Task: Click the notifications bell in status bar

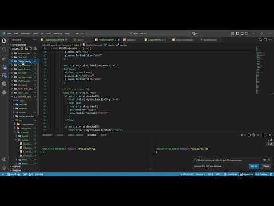Action: coord(271,174)
